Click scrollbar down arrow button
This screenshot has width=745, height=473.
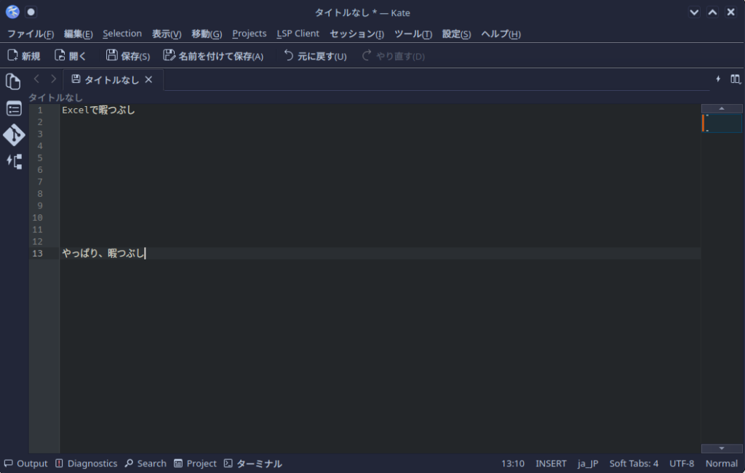point(721,448)
